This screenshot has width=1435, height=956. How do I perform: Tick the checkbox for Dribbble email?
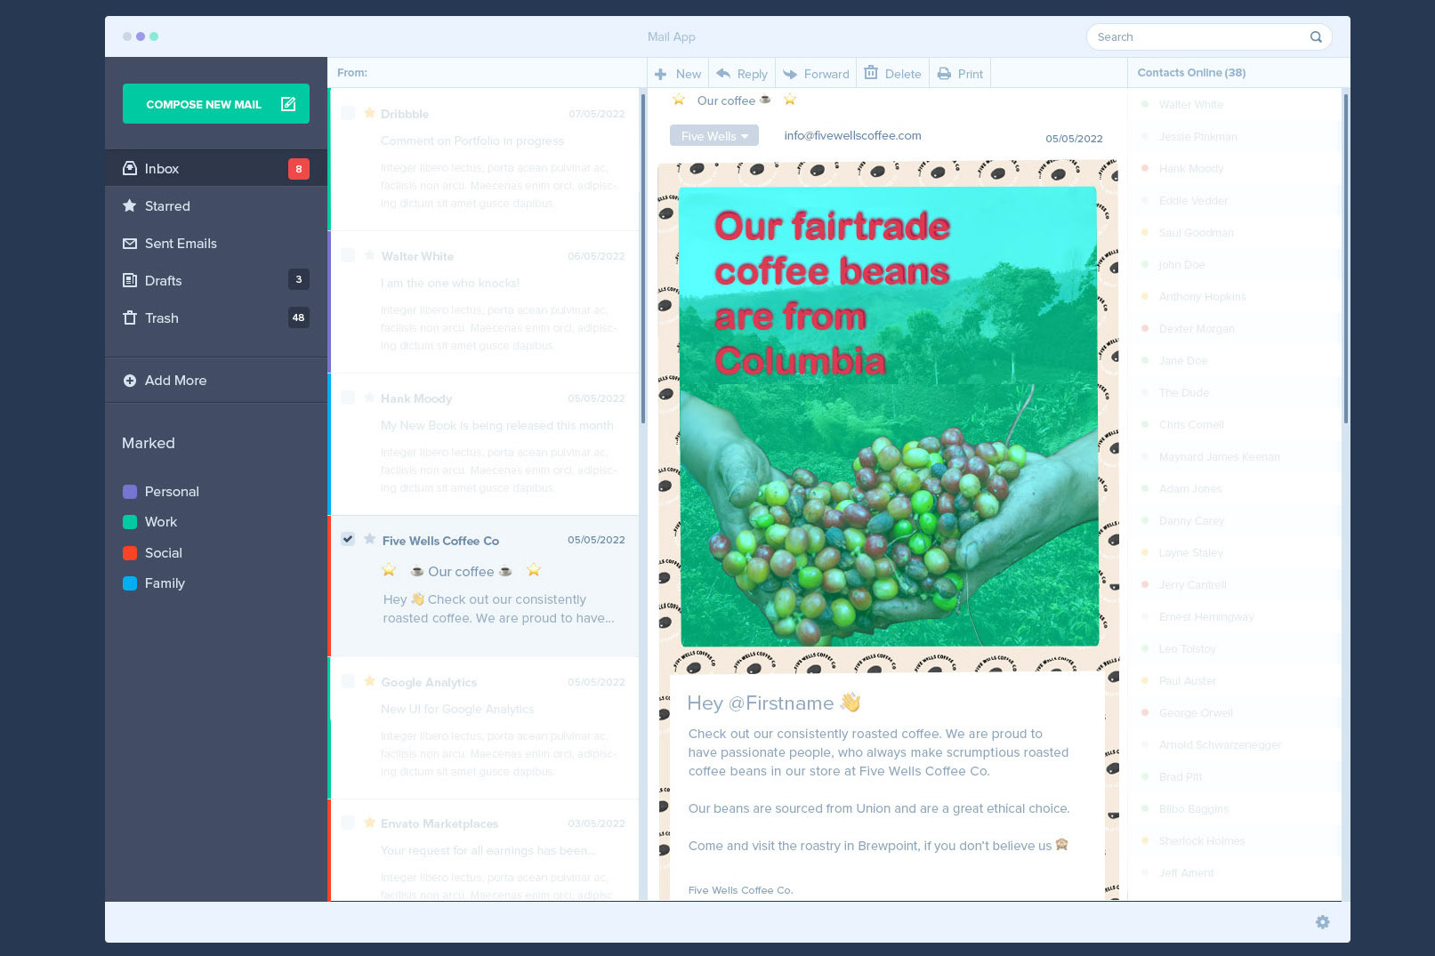(x=348, y=113)
